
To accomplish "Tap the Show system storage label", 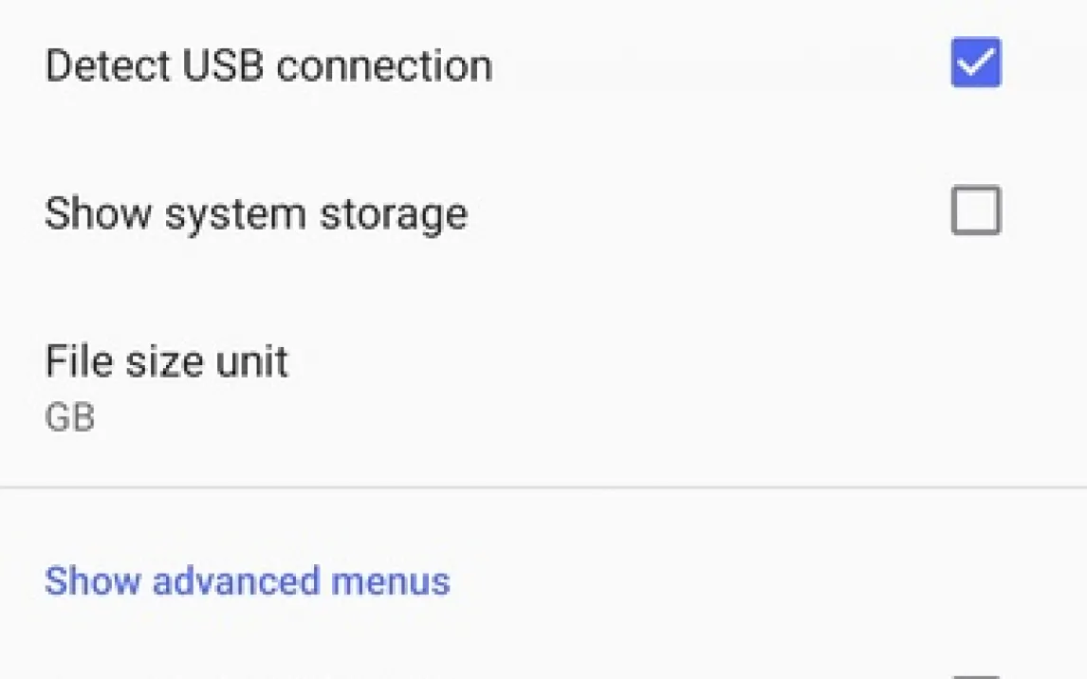I will [256, 213].
